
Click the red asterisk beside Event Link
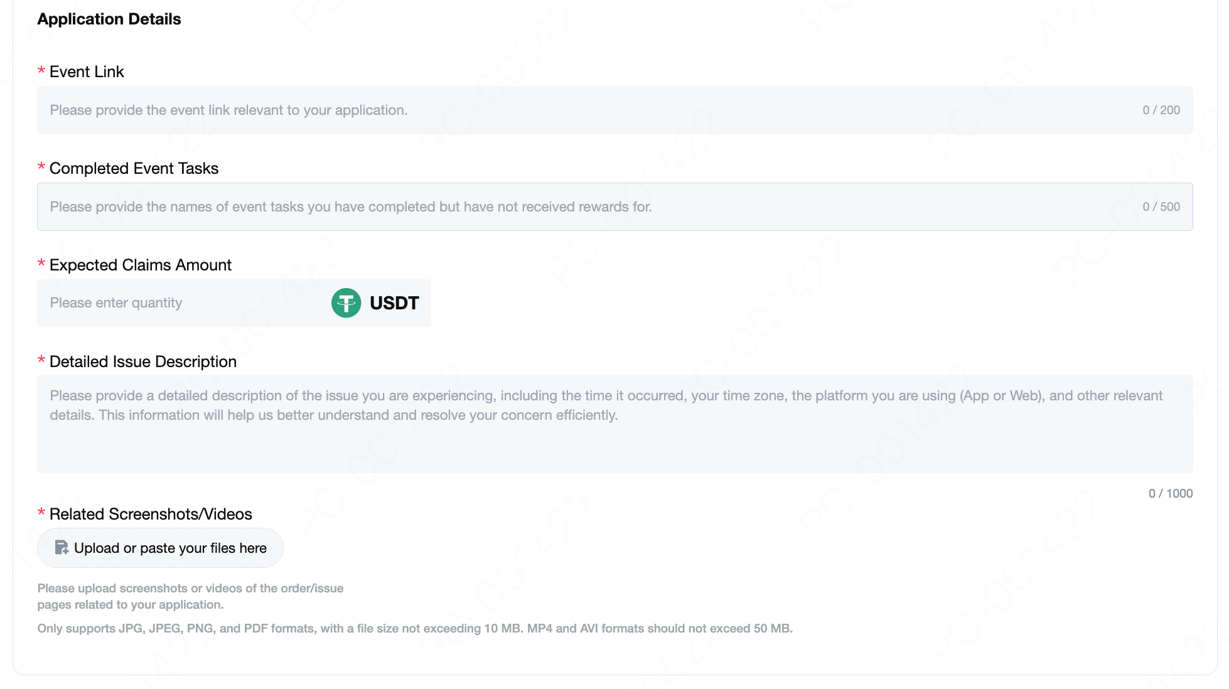point(41,70)
